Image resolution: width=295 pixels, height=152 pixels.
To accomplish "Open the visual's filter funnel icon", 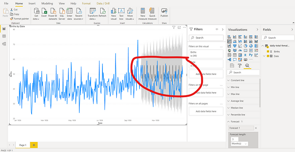I will pyautogui.click(x=174, y=28).
